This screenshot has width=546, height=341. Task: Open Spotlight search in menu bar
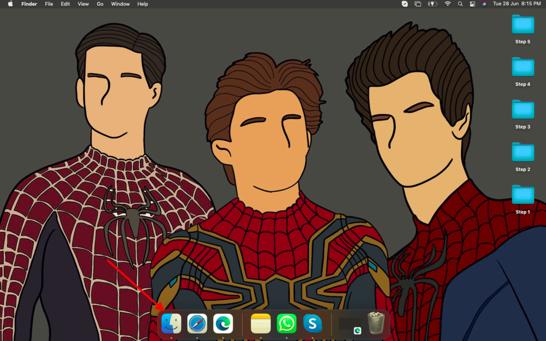pyautogui.click(x=460, y=4)
